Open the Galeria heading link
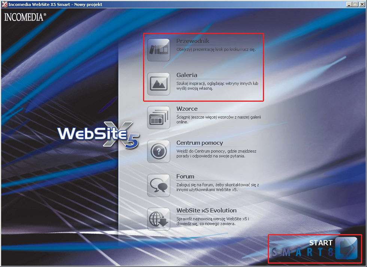 coord(187,75)
